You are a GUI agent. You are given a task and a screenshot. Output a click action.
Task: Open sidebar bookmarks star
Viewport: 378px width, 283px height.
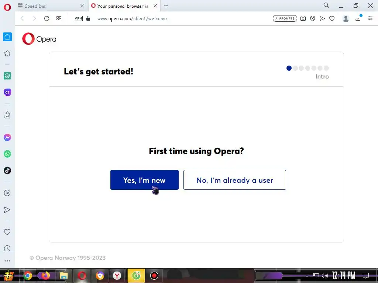point(7,53)
